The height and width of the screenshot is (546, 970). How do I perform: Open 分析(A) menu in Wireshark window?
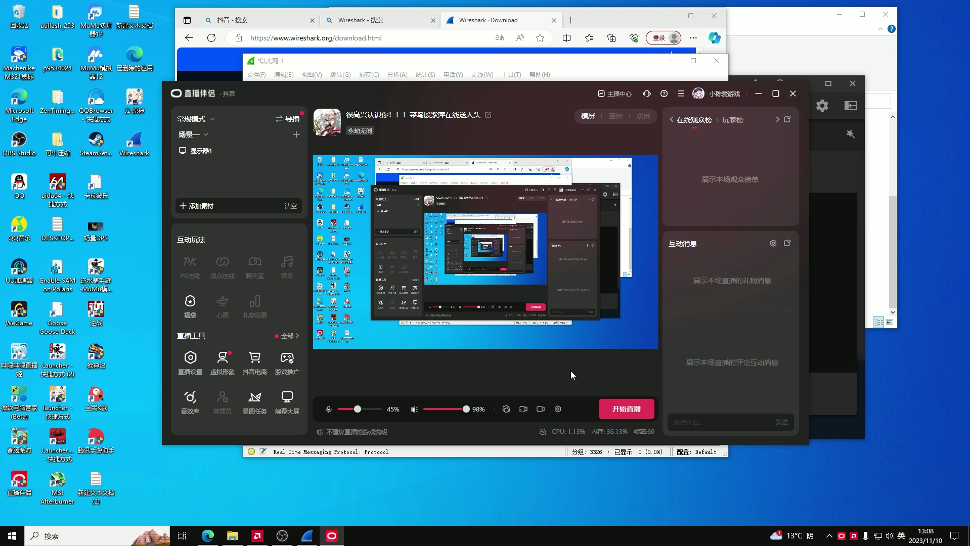[397, 74]
